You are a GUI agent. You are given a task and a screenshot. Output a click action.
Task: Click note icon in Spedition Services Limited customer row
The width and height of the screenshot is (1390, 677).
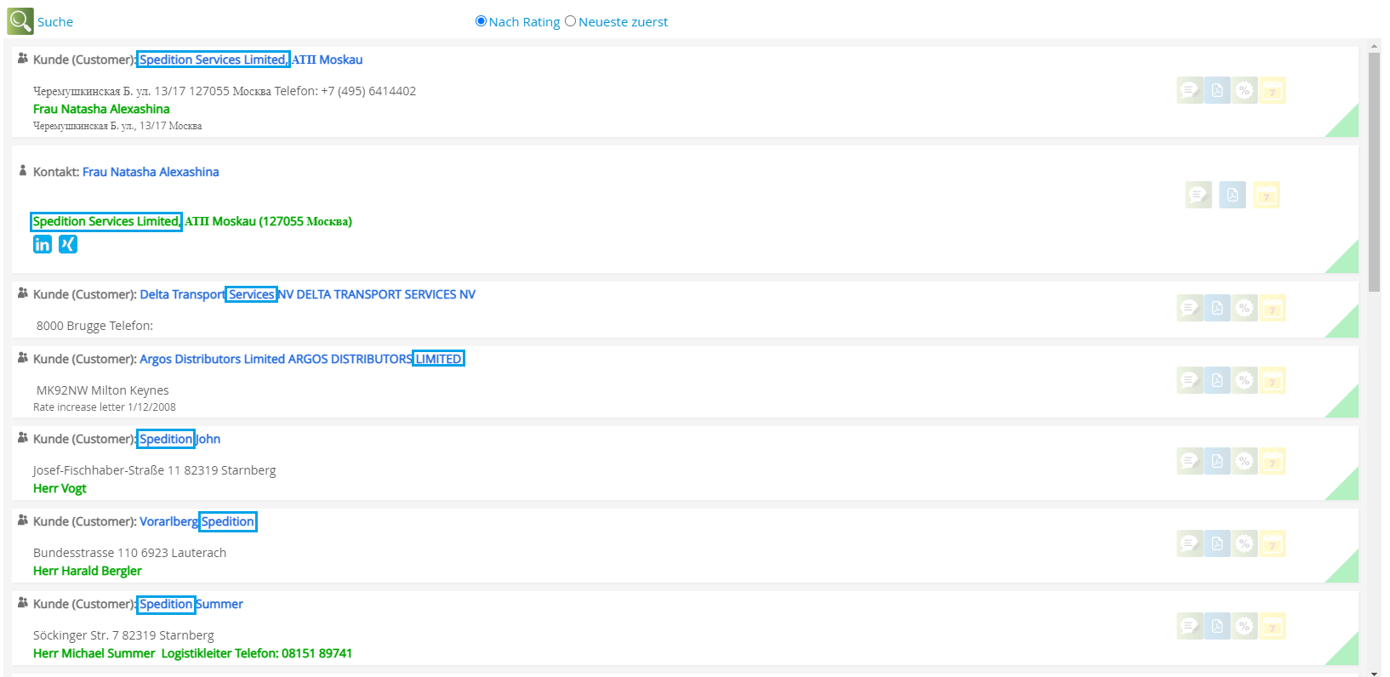1189,90
